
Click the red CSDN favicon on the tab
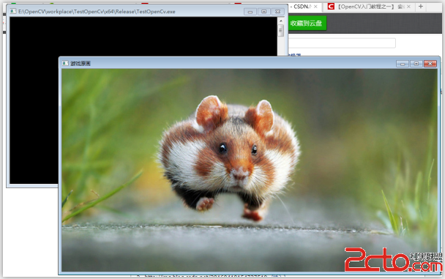[x=331, y=7]
